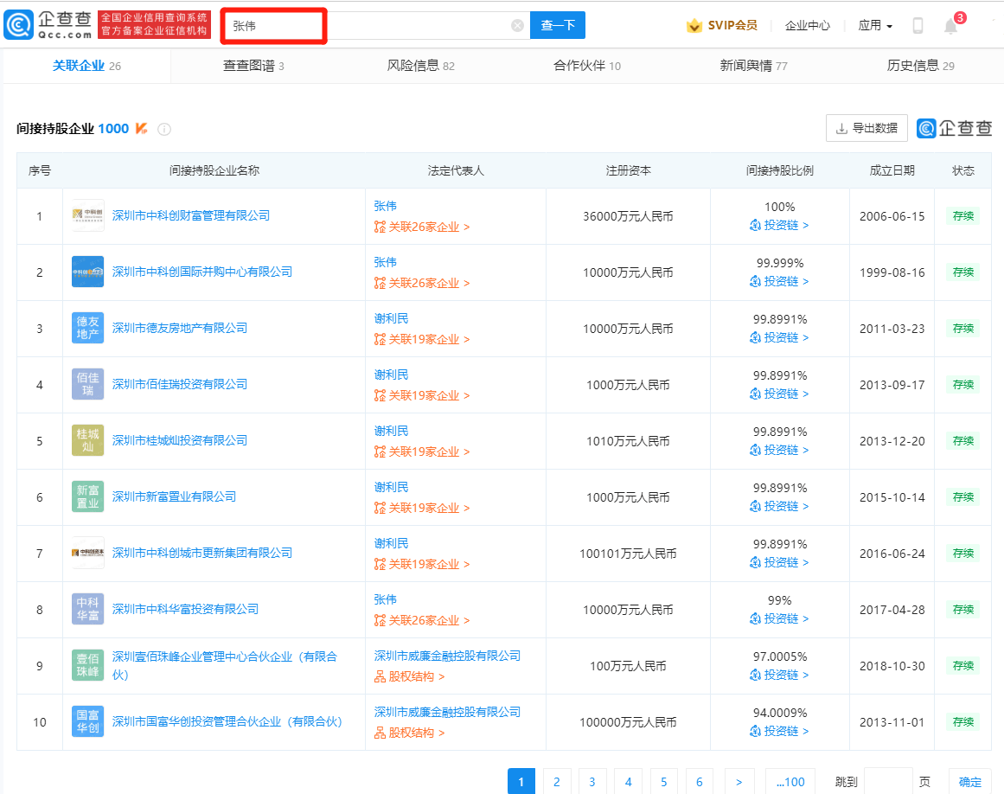1004x794 pixels.
Task: Switch to the 历史信息 tab
Action: click(920, 66)
